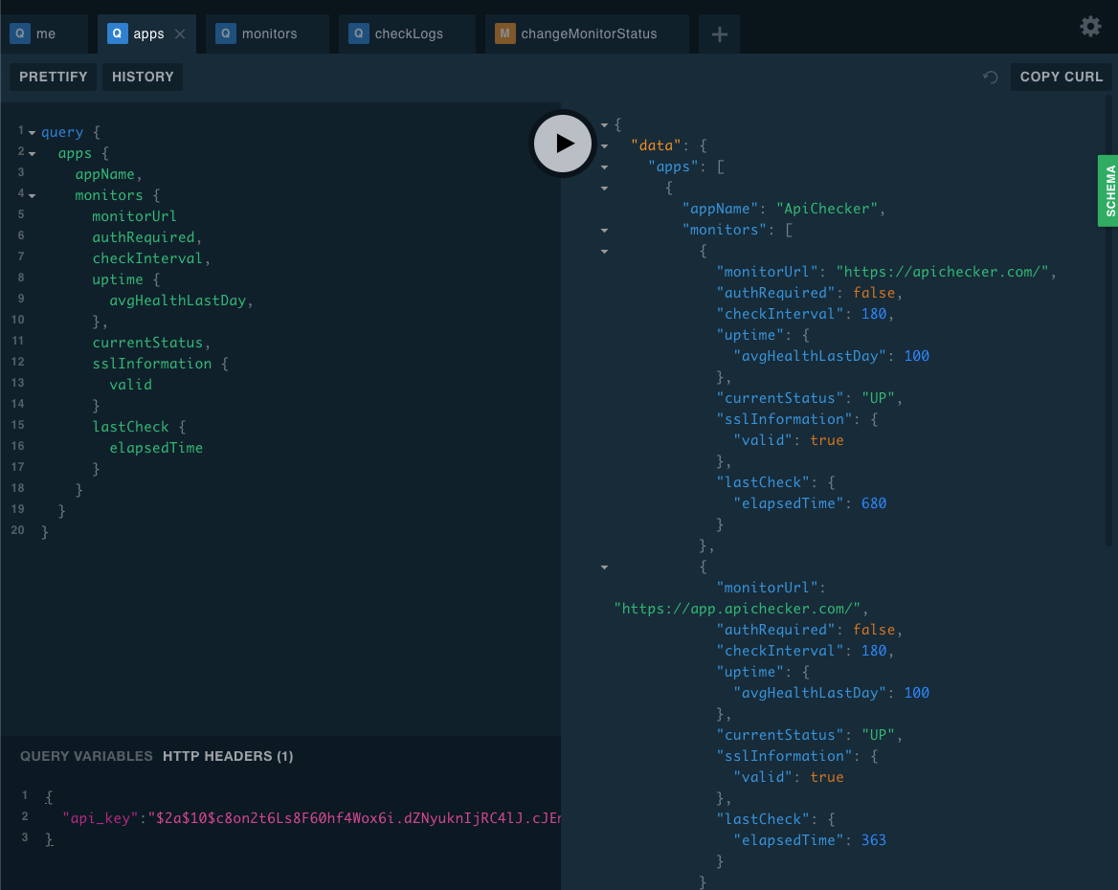Open settings via the gear icon

click(1090, 27)
